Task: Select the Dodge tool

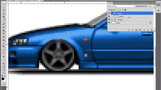Action: pos(4,46)
